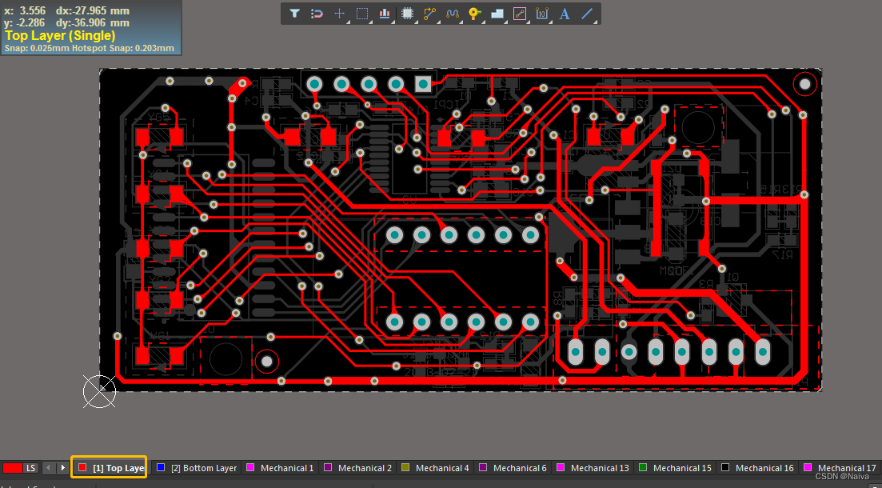The image size is (882, 488).
Task: Click the red current layer color swatch
Action: pos(12,468)
